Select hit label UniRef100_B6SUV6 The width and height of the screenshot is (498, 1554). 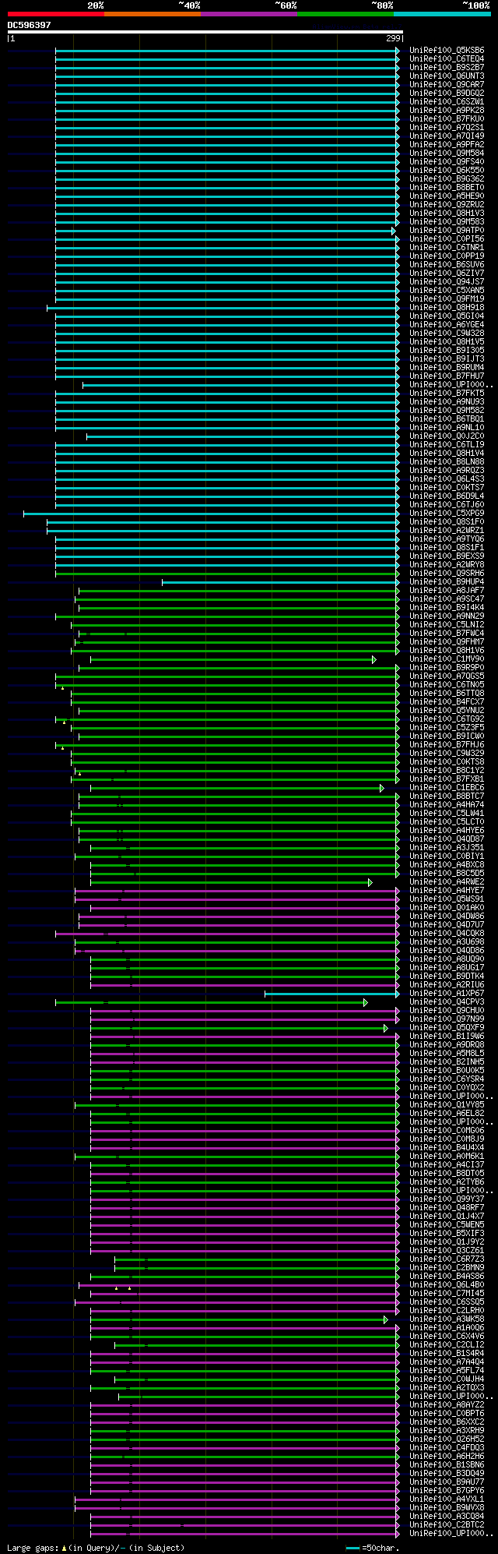point(447,265)
